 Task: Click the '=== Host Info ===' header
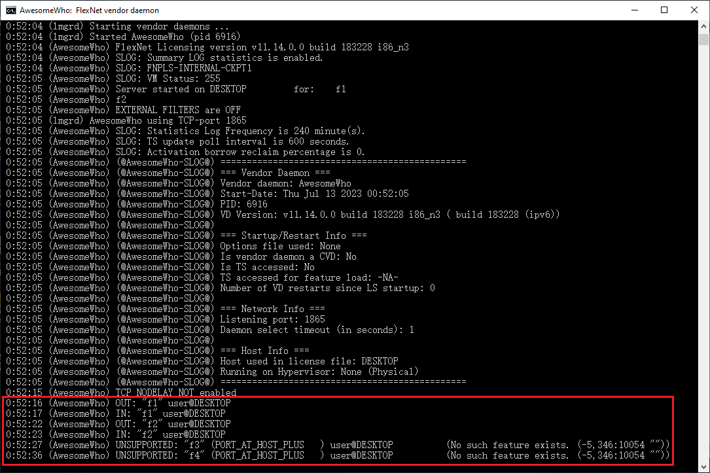point(265,351)
